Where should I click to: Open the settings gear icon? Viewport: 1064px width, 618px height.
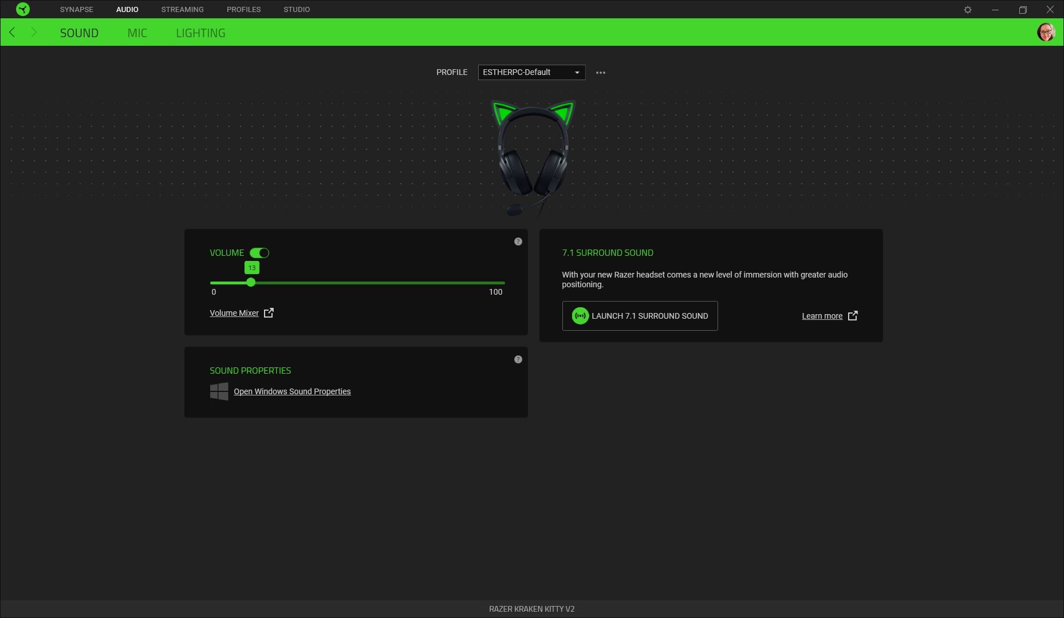tap(968, 10)
